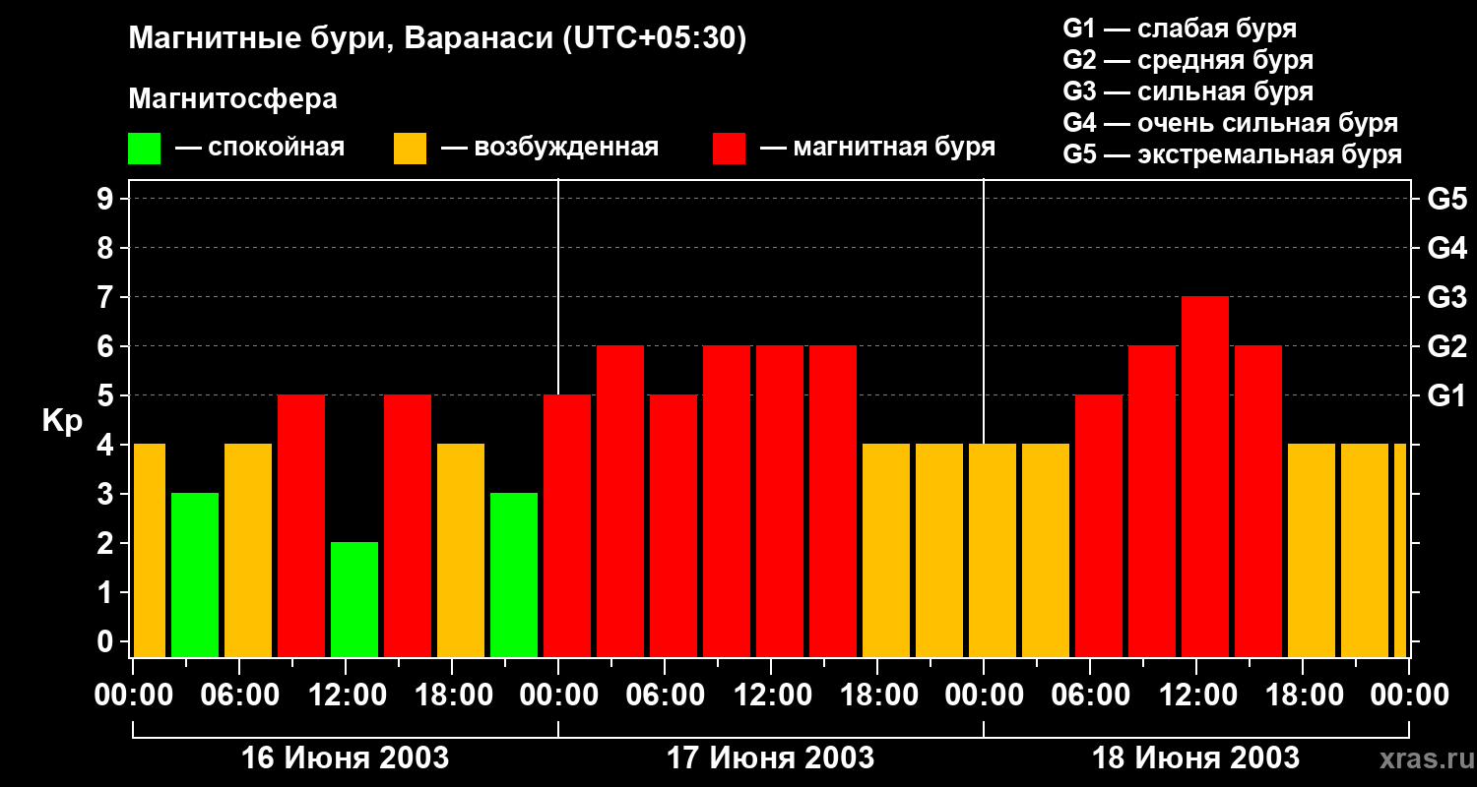The image size is (1477, 787).
Task: Click the chart title 'Магнитные бури, Варанаси (UTC+05:30)'
Action: [438, 39]
